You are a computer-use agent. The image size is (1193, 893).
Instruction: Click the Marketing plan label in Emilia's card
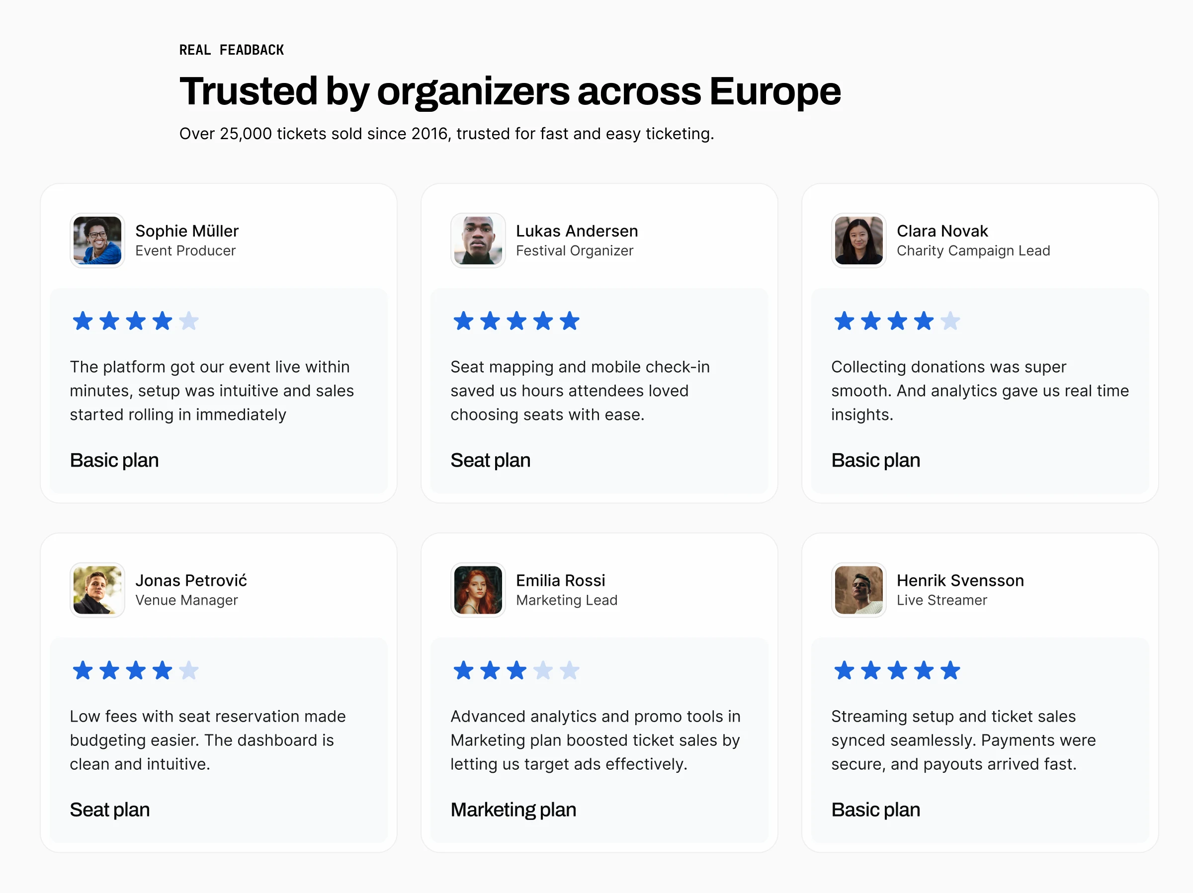(x=513, y=810)
